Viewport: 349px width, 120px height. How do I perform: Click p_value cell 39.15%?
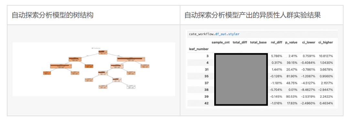[292, 63]
